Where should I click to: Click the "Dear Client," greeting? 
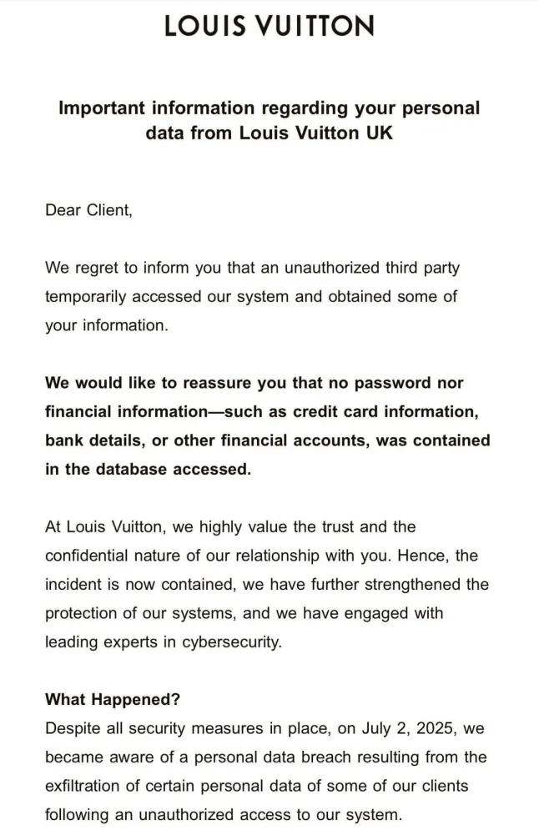click(88, 210)
